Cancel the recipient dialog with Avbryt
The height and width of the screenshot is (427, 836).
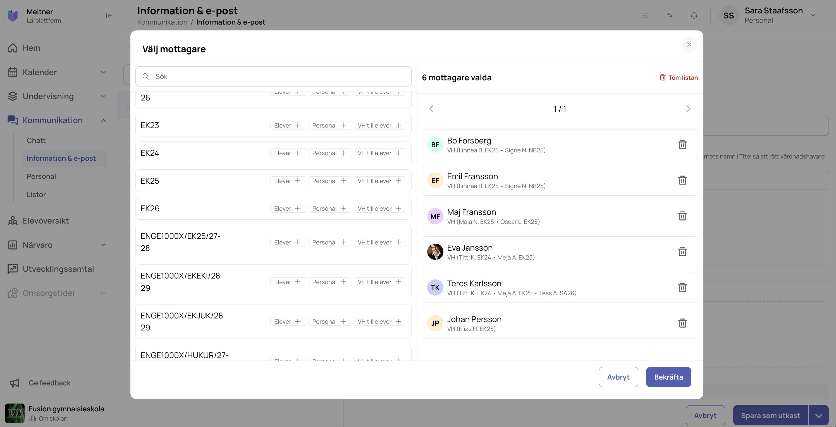[x=618, y=377]
